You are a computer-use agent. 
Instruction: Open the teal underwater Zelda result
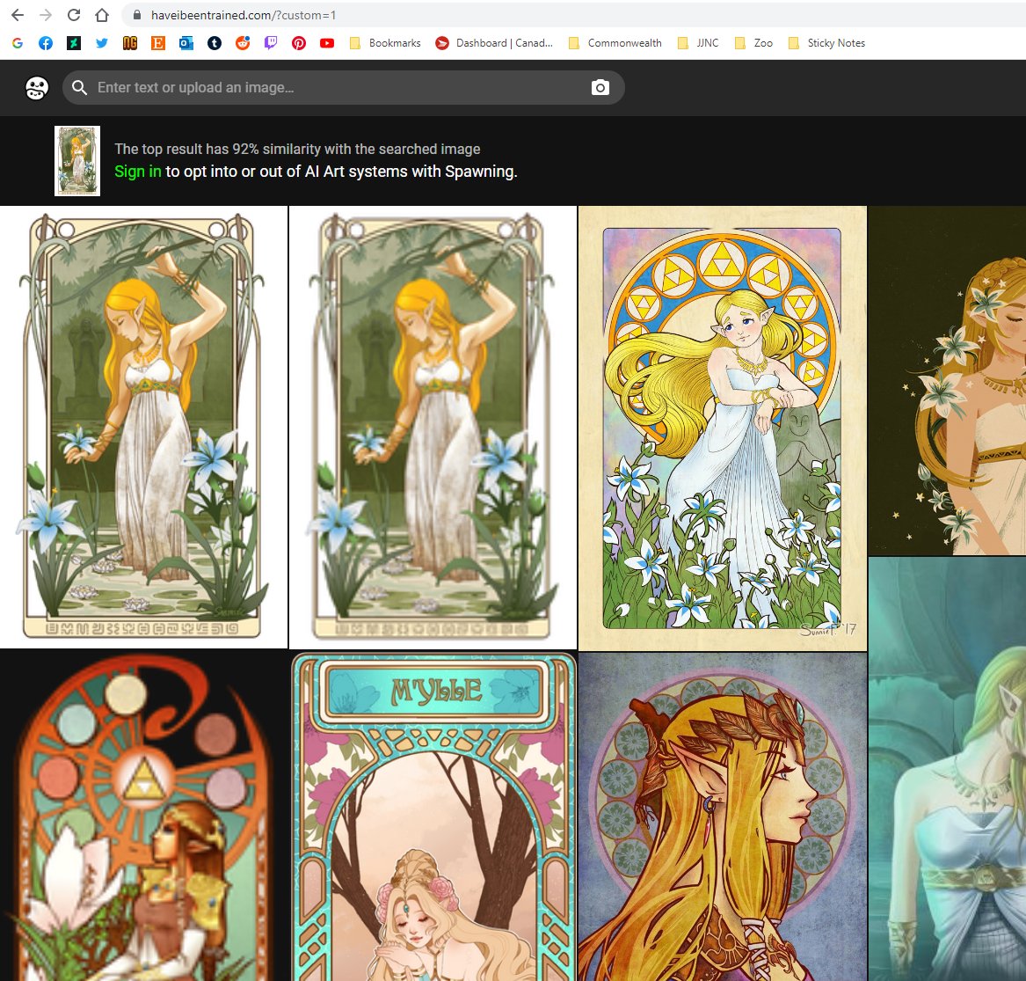pos(947,769)
